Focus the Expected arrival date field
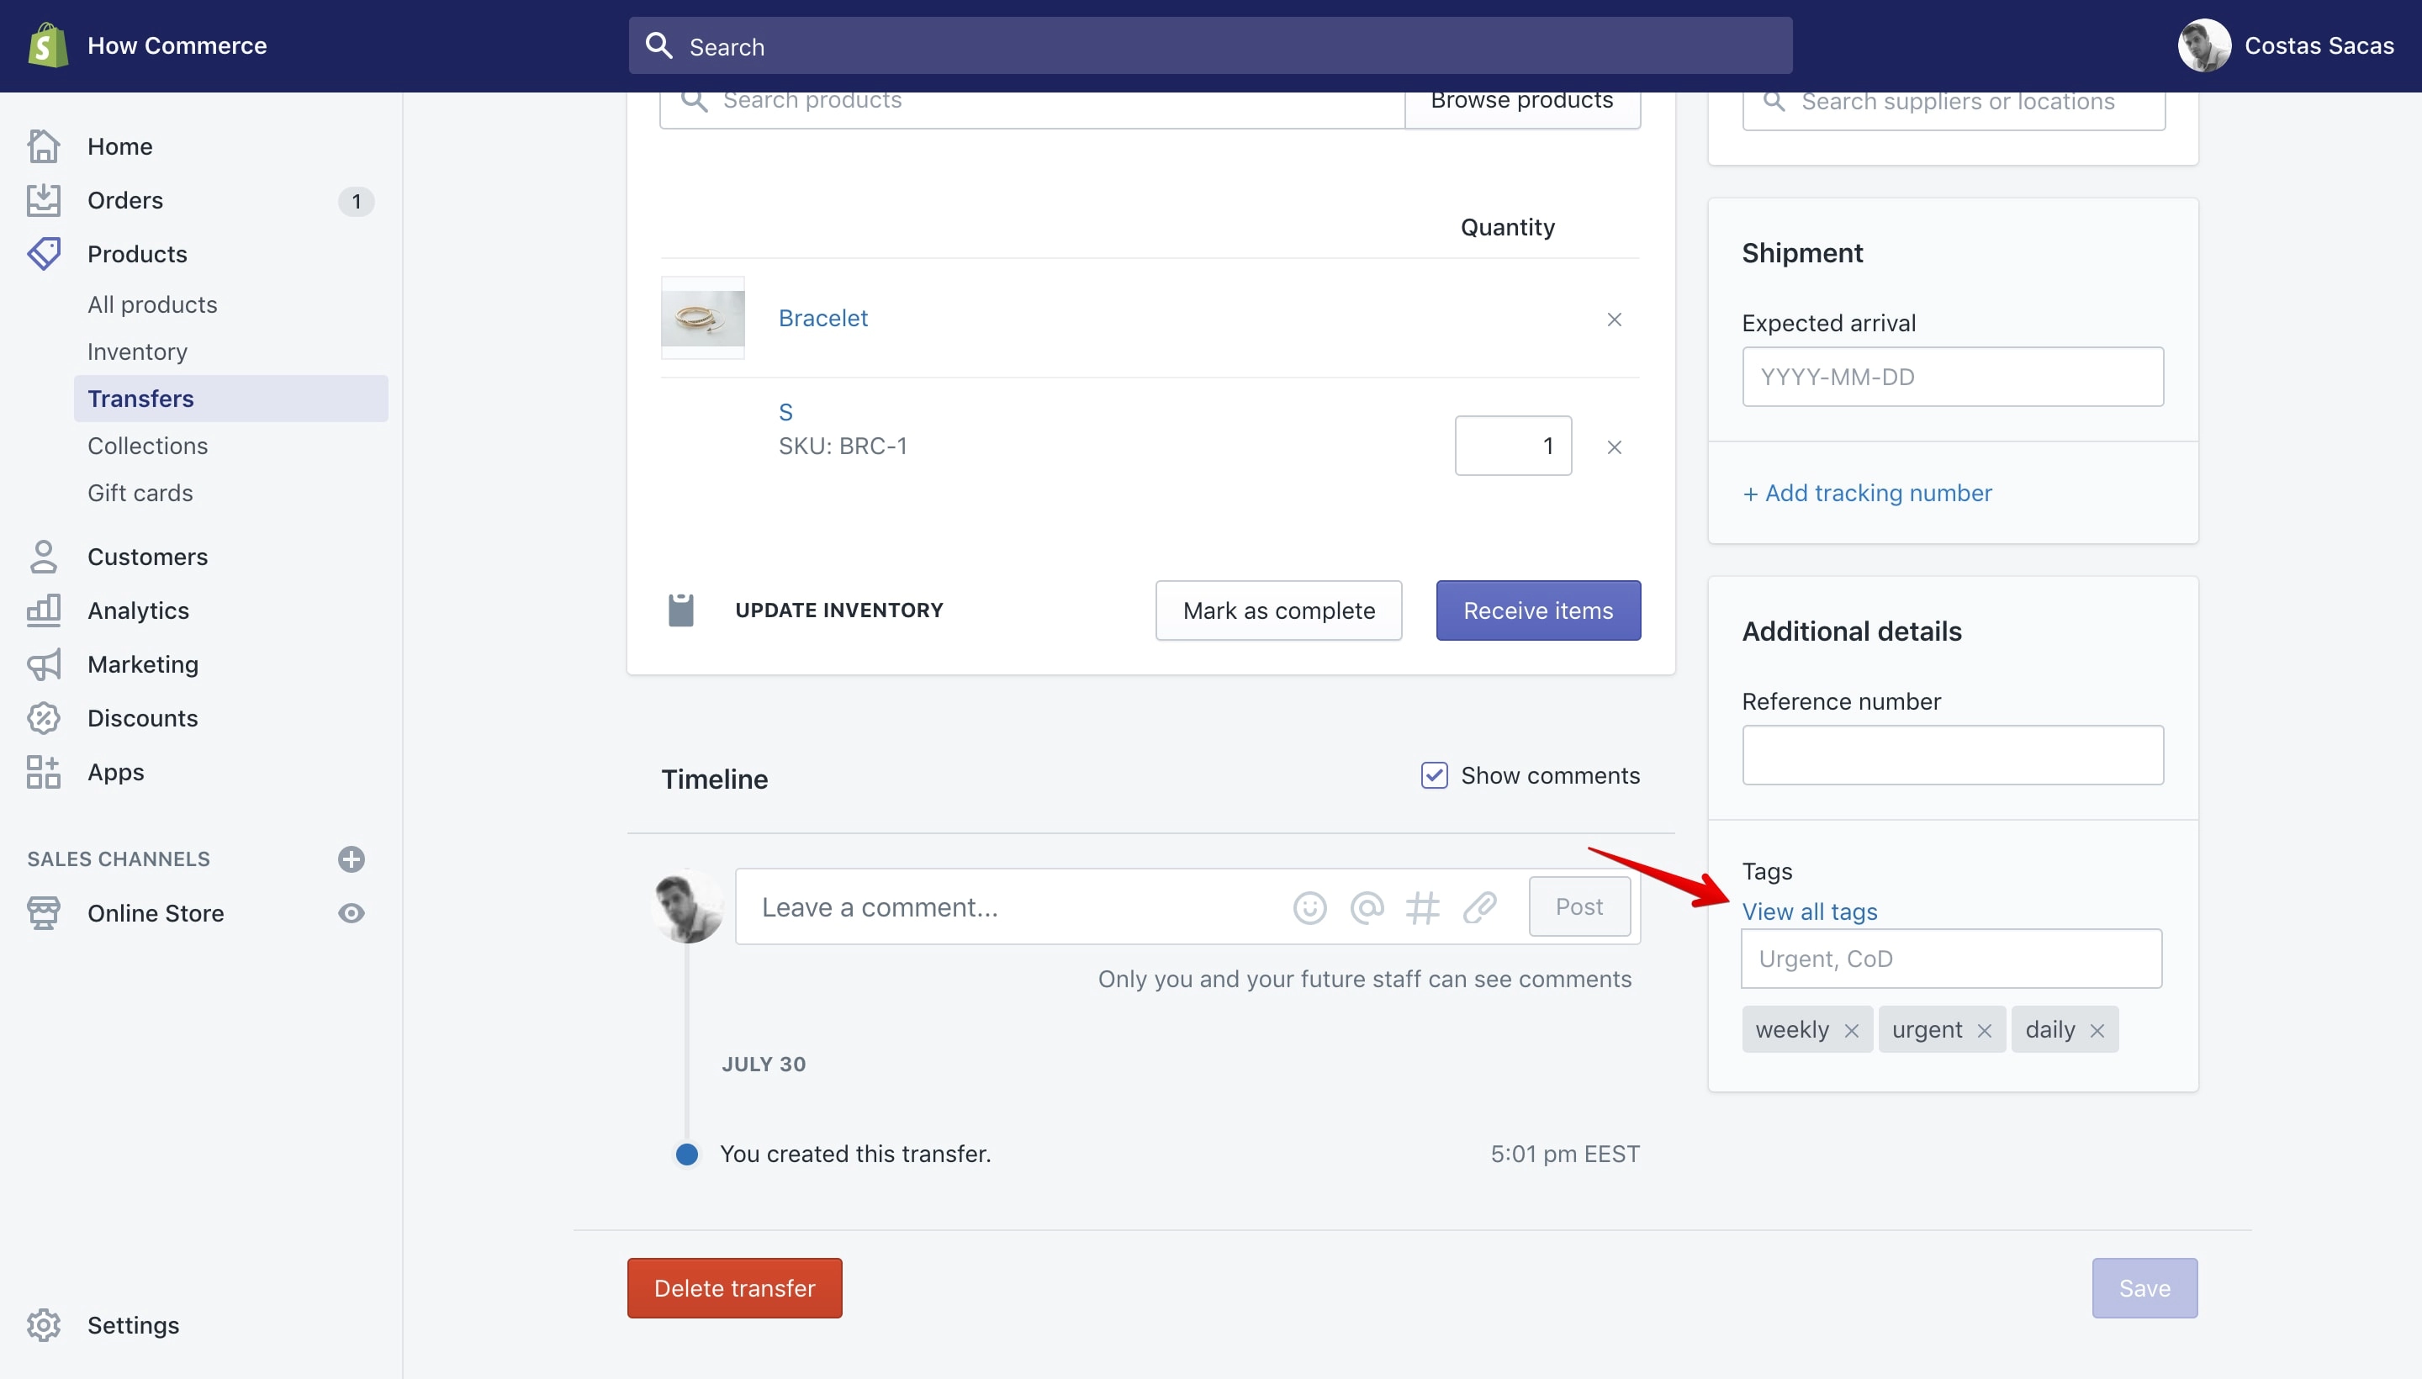 pos(1952,377)
